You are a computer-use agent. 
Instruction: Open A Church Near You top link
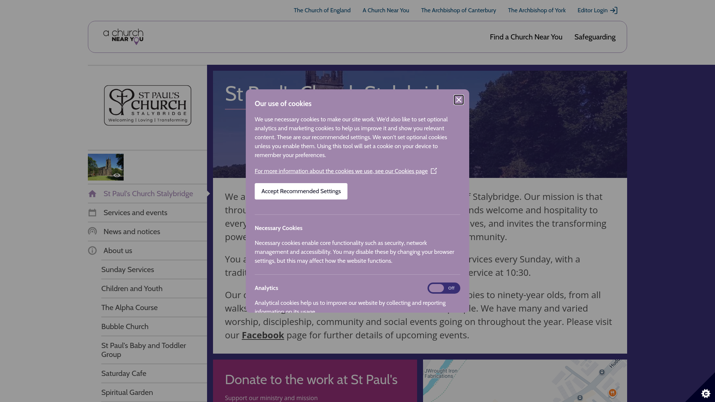point(386,10)
